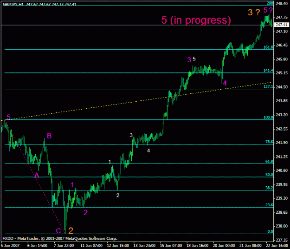Click 238.00 on the price axis
The image size is (290, 249).
click(282, 226)
